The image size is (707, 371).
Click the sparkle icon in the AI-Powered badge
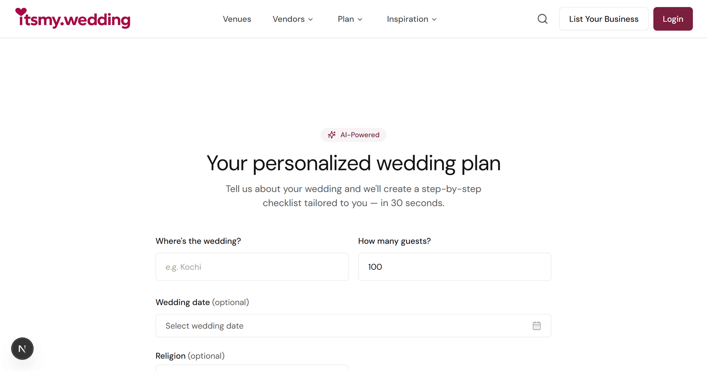(x=332, y=135)
